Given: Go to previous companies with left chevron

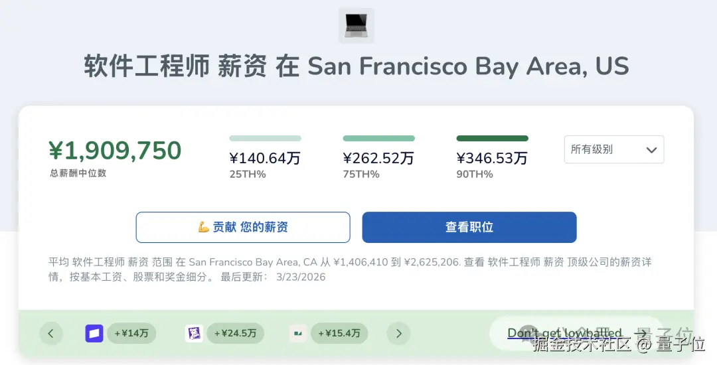Looking at the screenshot, I should [x=51, y=333].
